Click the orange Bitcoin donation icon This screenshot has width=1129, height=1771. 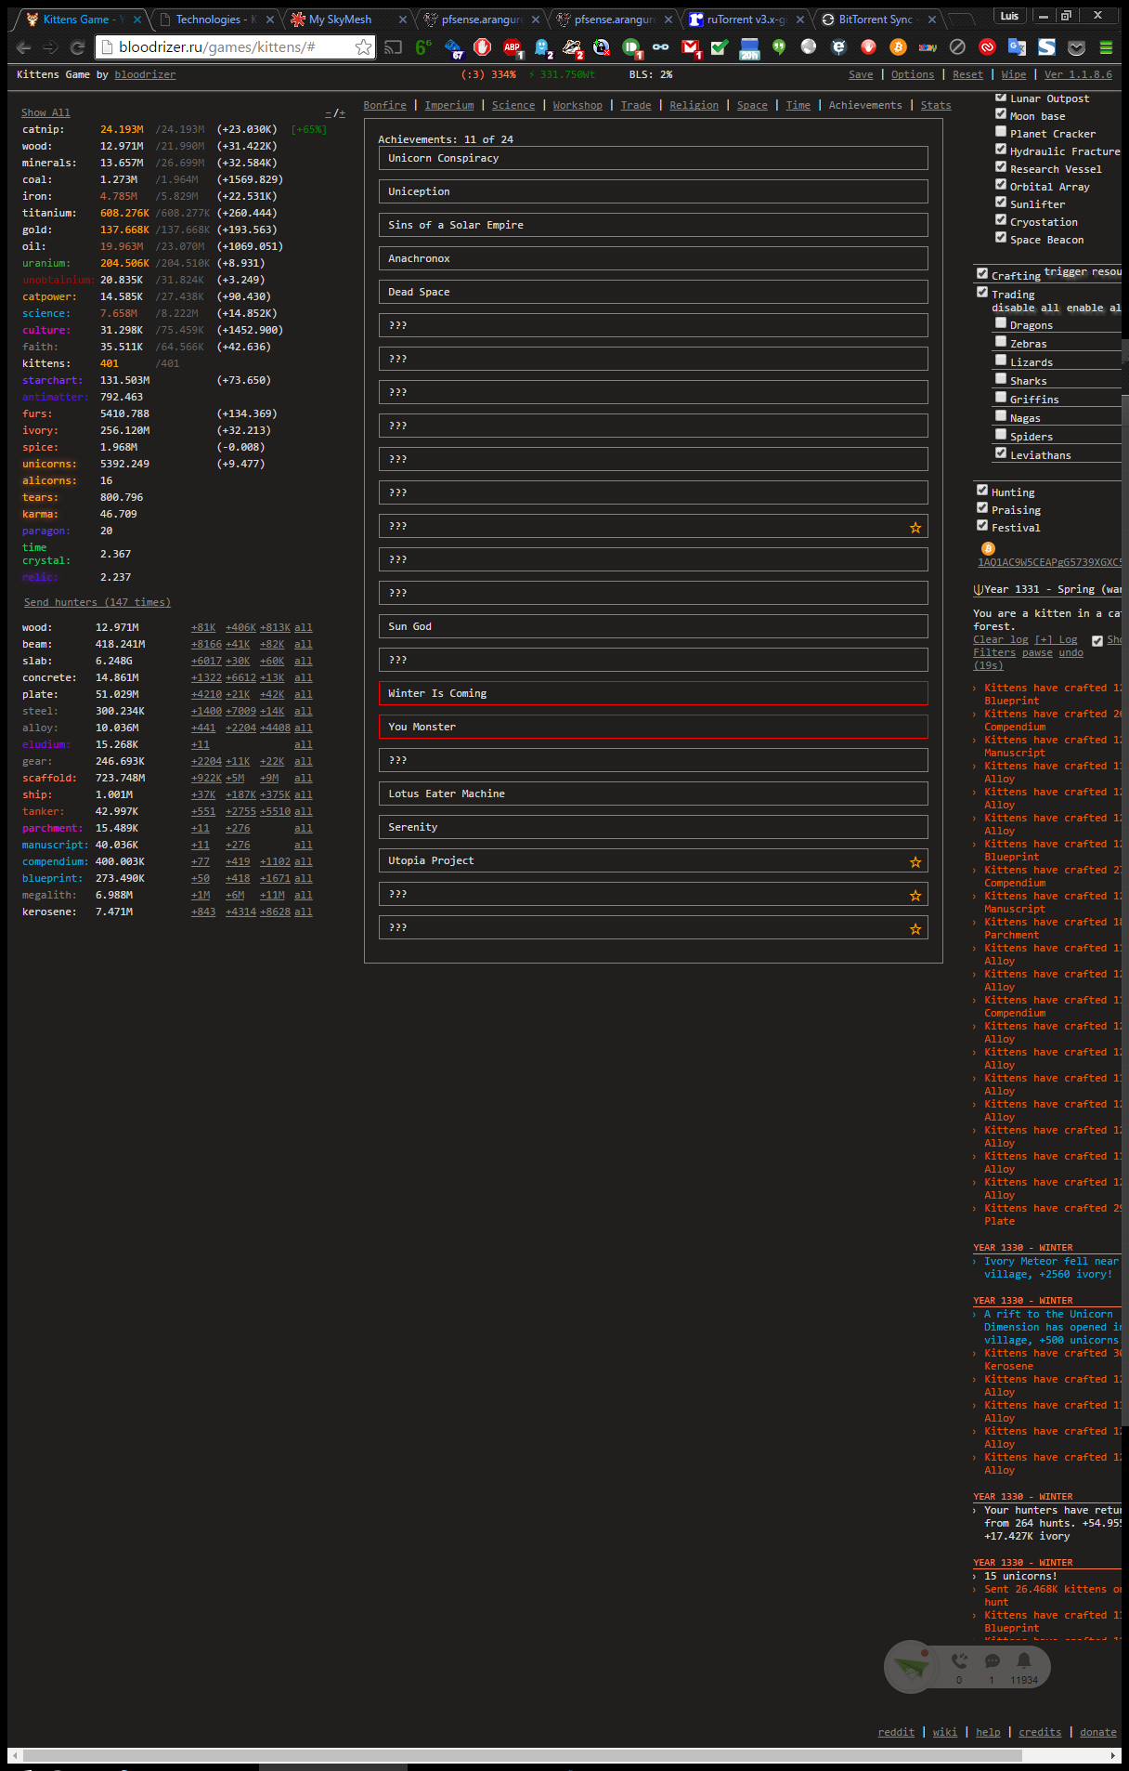[x=988, y=549]
